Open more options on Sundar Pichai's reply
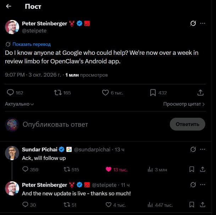216x215 pixels. click(x=203, y=149)
